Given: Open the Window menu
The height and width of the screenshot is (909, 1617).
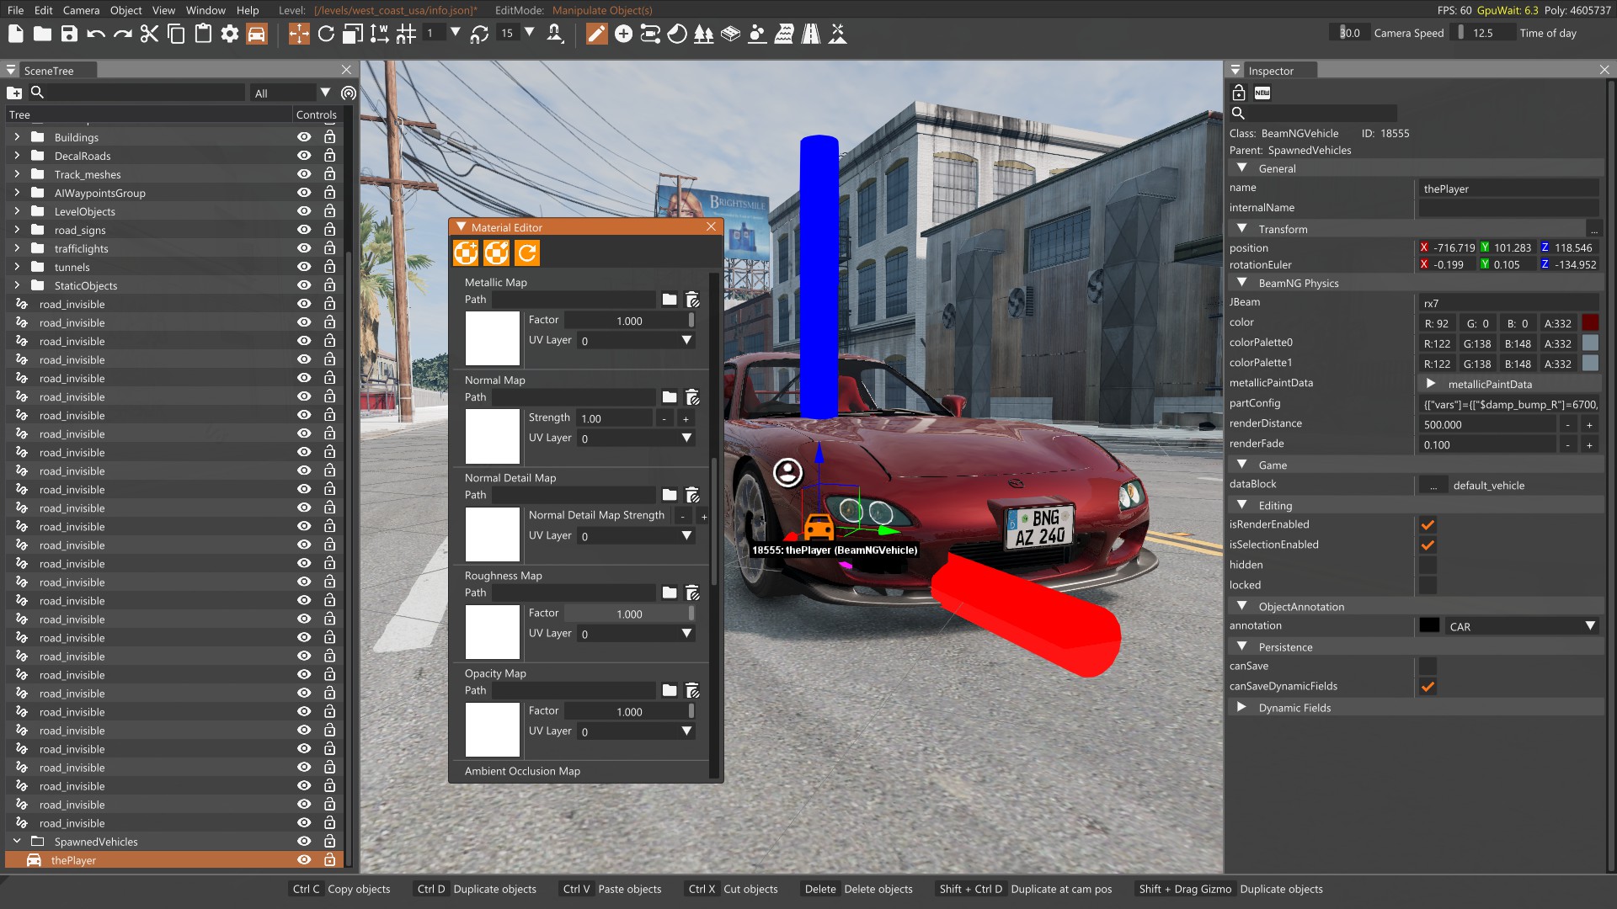Looking at the screenshot, I should (x=205, y=10).
